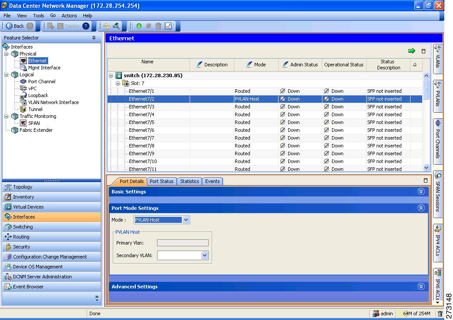Open the Inventory feature

click(x=52, y=197)
